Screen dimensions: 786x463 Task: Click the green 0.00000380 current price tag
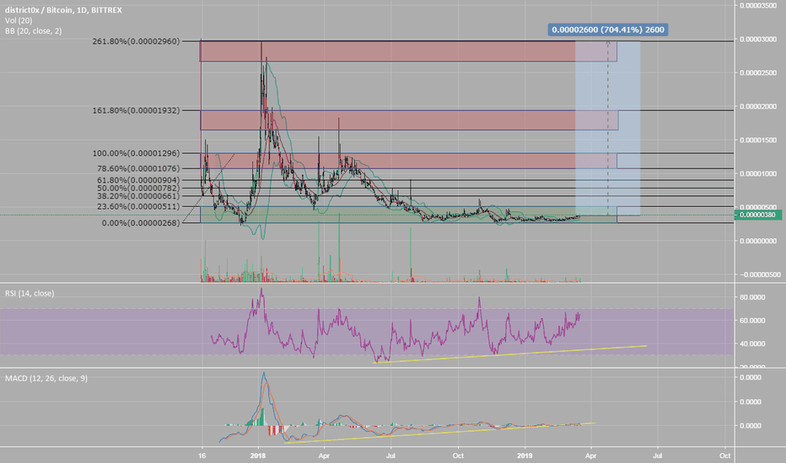coord(758,216)
